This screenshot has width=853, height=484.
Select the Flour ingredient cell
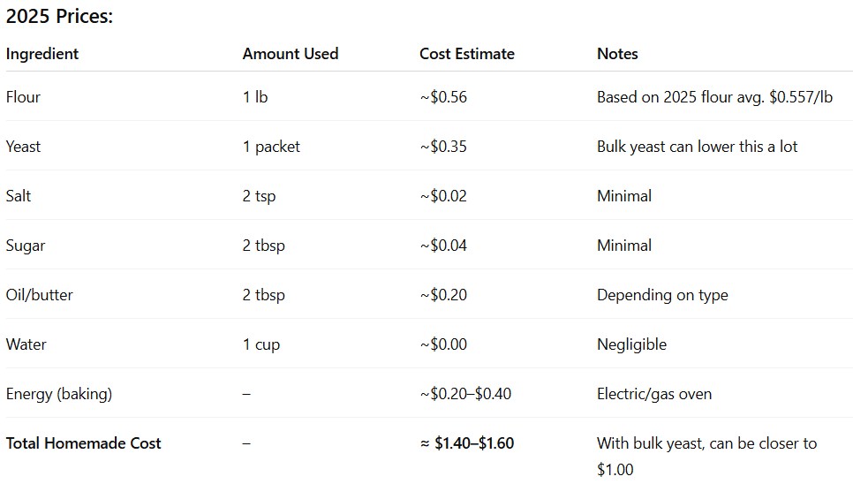click(x=23, y=97)
